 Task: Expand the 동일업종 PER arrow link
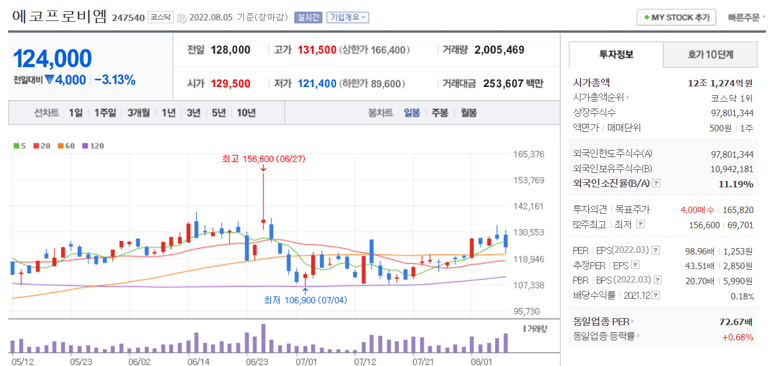pos(633,322)
